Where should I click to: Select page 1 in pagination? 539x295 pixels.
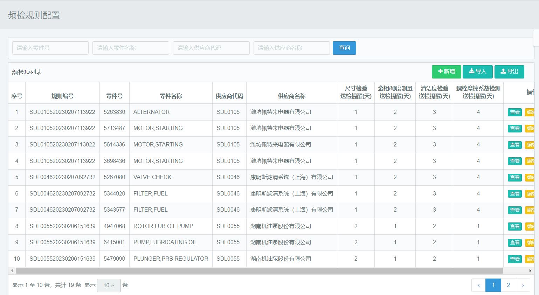tap(493, 285)
